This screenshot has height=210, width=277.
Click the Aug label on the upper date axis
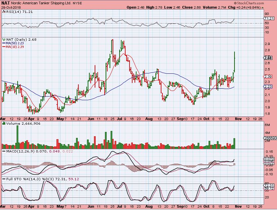[x=149, y=119]
